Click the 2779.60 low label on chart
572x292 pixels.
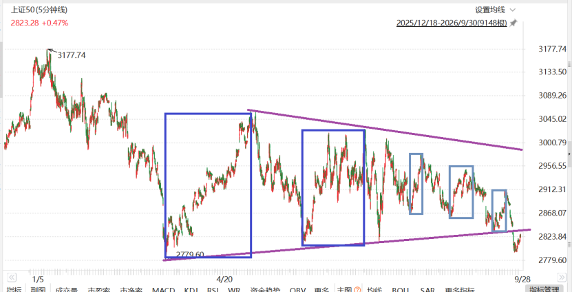[190, 254]
